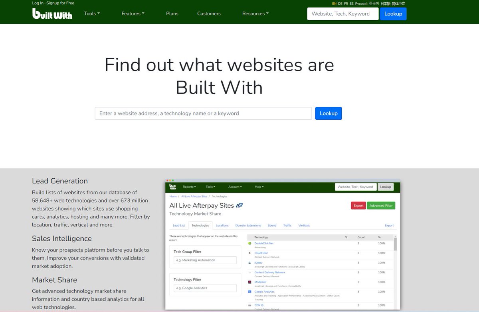Click the DoubleClick.Net technology link
The width and height of the screenshot is (479, 312).
(x=264, y=243)
